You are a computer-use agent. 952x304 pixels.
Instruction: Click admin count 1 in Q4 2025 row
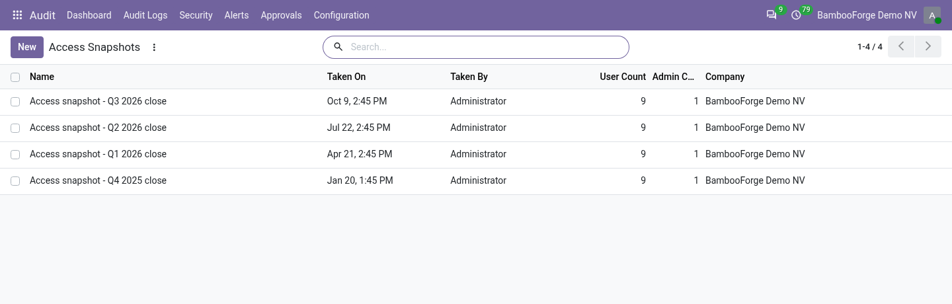click(696, 180)
